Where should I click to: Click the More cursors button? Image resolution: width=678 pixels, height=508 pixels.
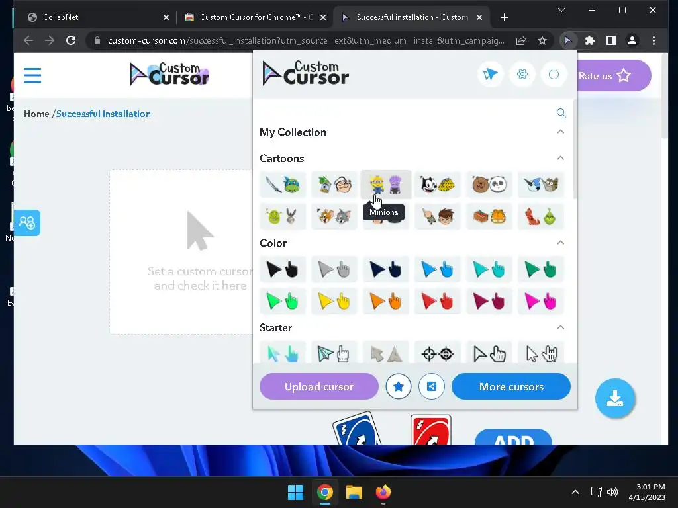[511, 386]
